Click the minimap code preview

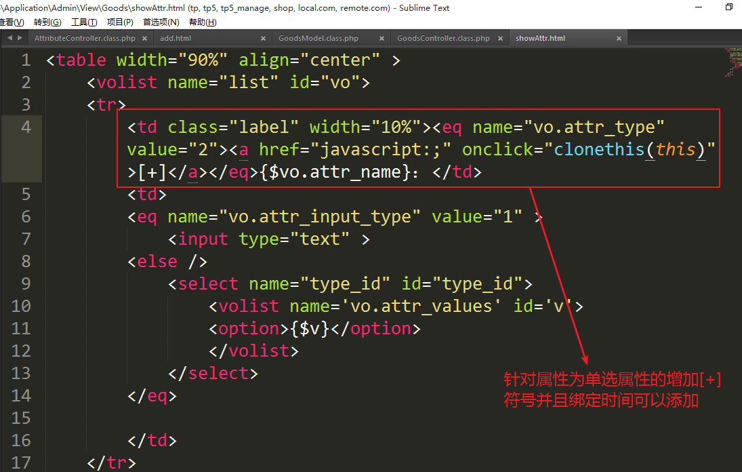tap(734, 58)
